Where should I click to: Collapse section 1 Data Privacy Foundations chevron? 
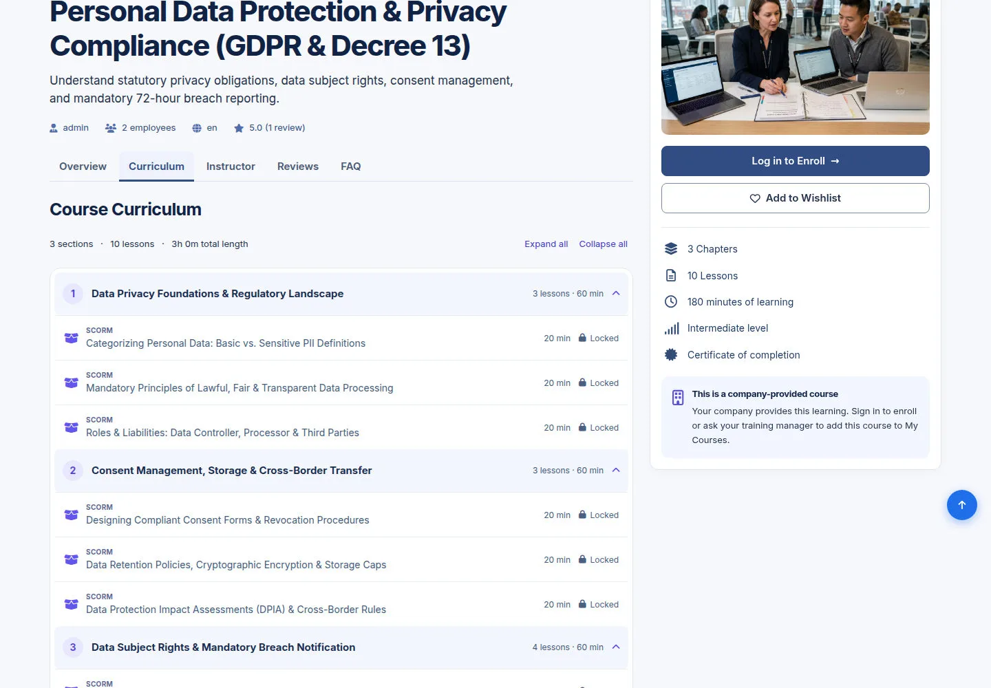[616, 294]
